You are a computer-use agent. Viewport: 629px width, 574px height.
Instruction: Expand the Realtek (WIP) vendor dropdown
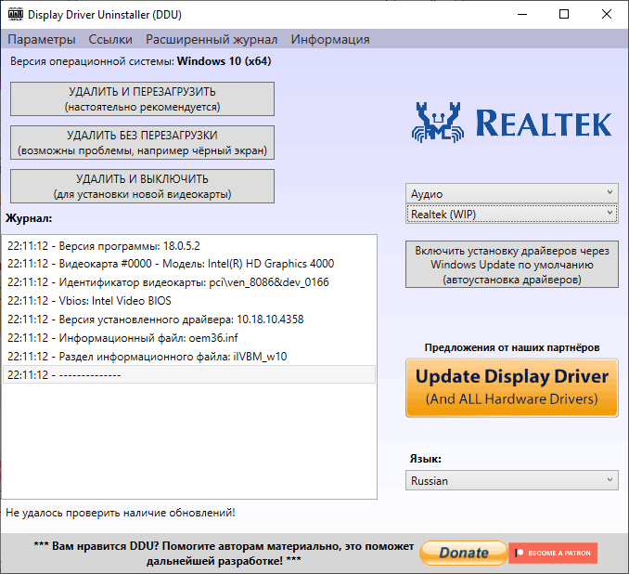pyautogui.click(x=512, y=215)
